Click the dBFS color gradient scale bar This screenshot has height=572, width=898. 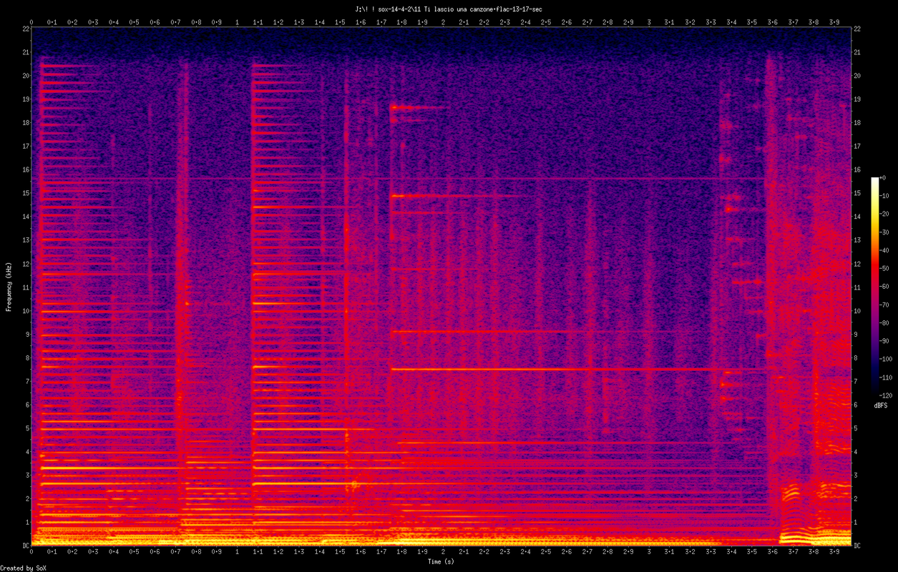(x=875, y=285)
